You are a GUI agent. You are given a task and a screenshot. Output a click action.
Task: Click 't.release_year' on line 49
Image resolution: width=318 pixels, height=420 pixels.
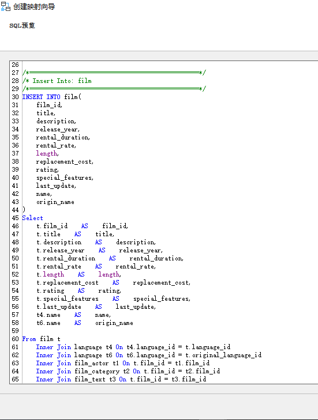pyautogui.click(x=61, y=250)
